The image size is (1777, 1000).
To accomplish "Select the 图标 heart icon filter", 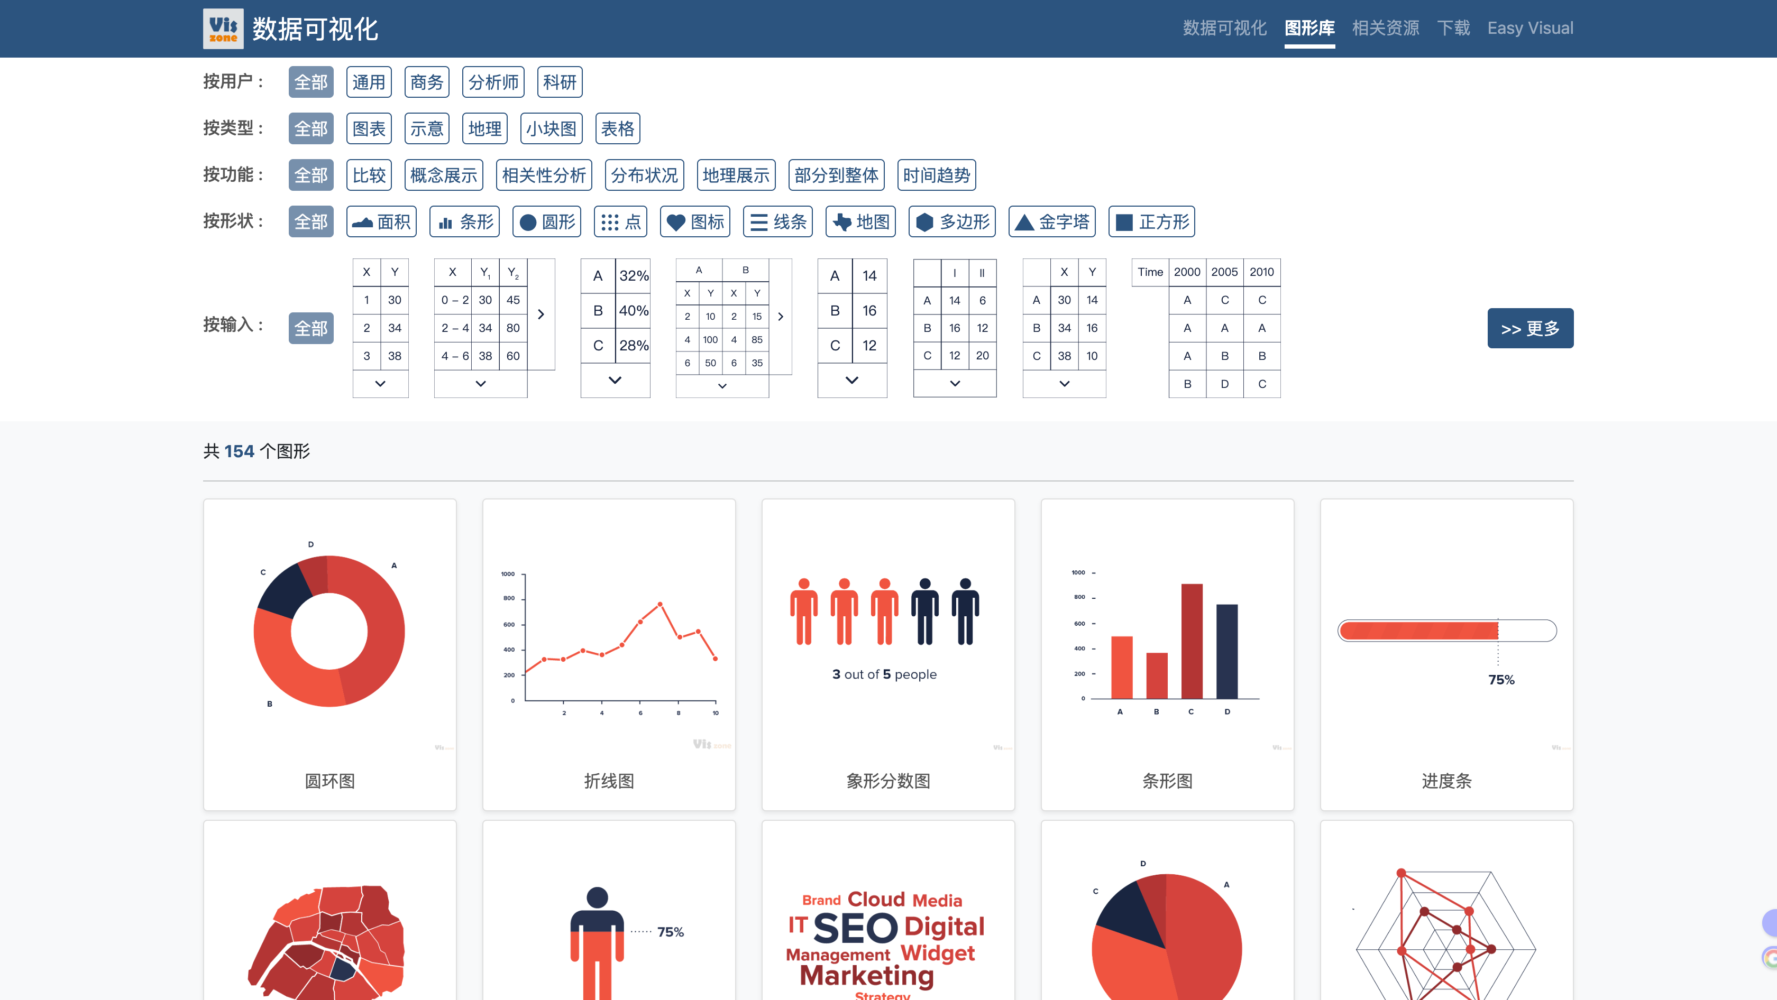I will pyautogui.click(x=694, y=222).
